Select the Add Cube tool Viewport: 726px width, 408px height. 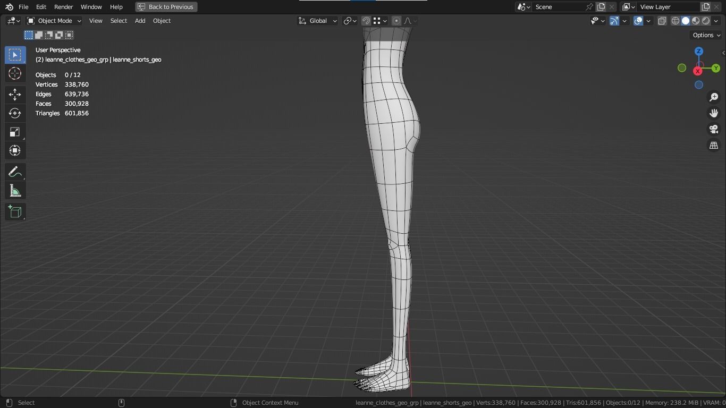[15, 212]
